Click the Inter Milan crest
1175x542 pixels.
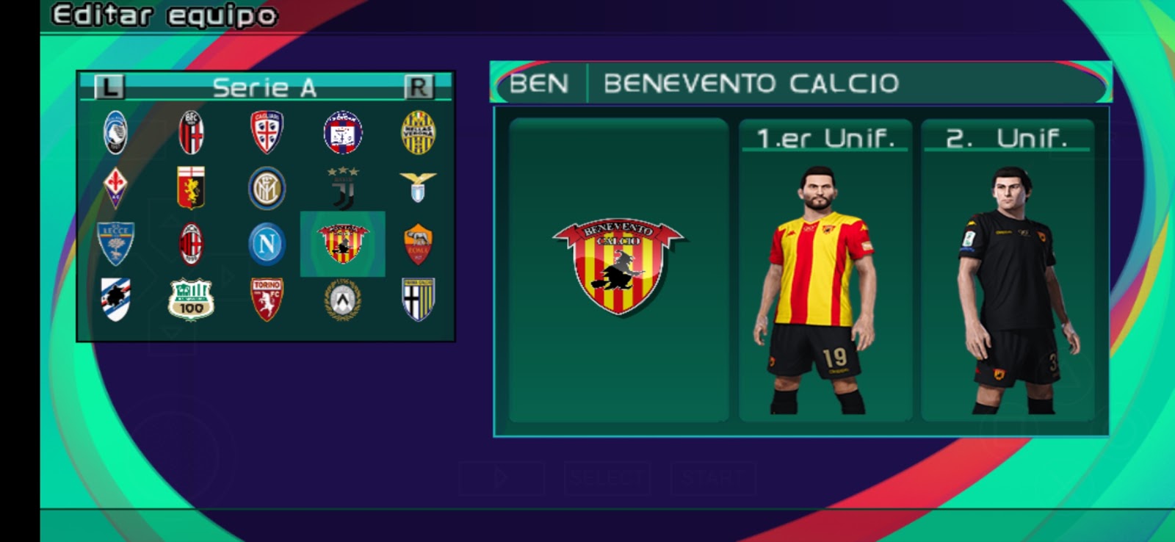click(x=267, y=188)
